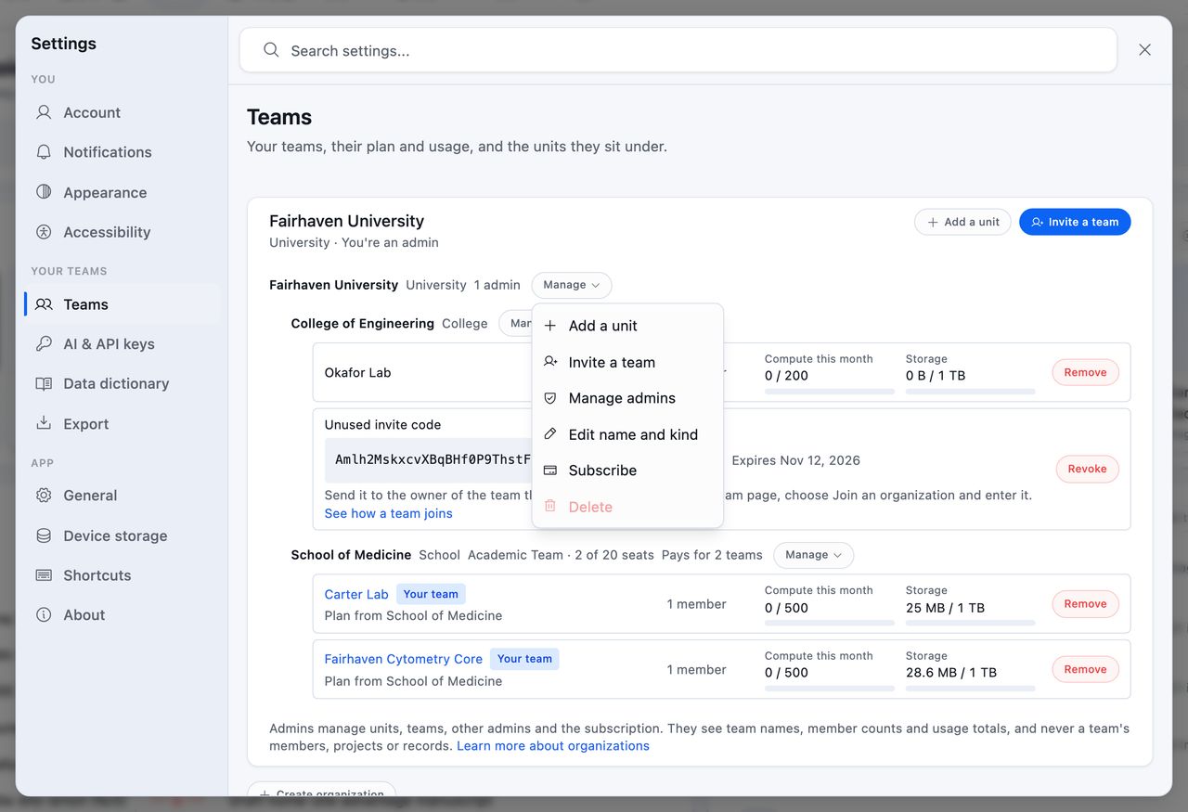Image resolution: width=1188 pixels, height=812 pixels.
Task: Open Shortcuts keyboard icon
Action: tap(44, 575)
